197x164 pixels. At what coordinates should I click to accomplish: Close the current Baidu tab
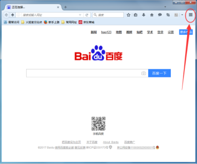(x=58, y=7)
